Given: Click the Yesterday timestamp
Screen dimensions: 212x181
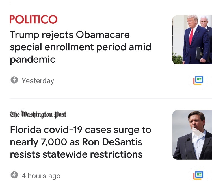Looking at the screenshot, I should pos(38,81).
